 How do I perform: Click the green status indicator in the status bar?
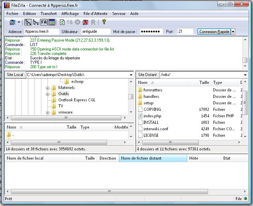pos(245,198)
